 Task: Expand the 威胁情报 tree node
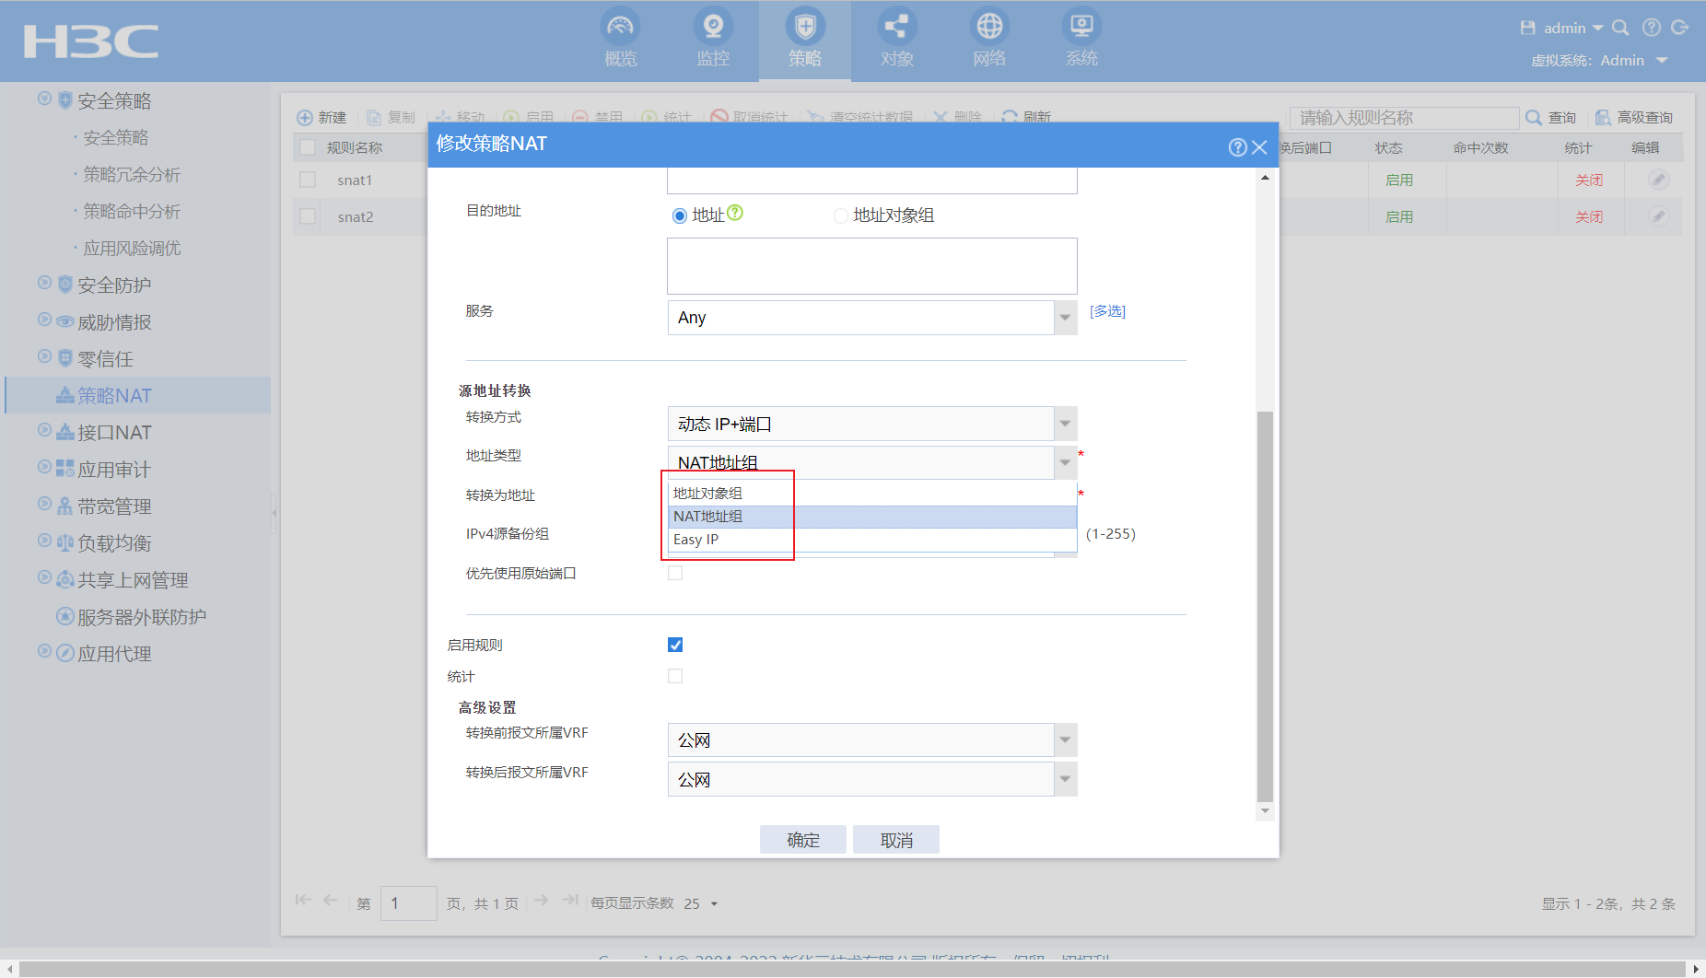click(44, 319)
